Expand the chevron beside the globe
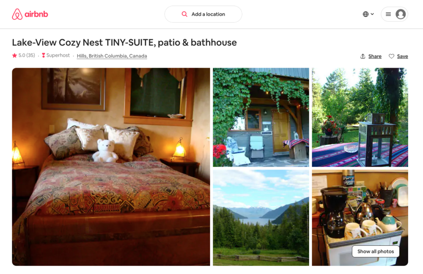 (372, 14)
